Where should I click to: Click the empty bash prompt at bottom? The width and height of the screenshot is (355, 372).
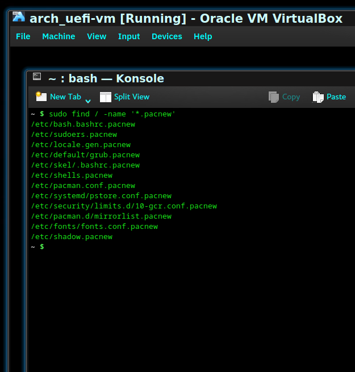37,246
